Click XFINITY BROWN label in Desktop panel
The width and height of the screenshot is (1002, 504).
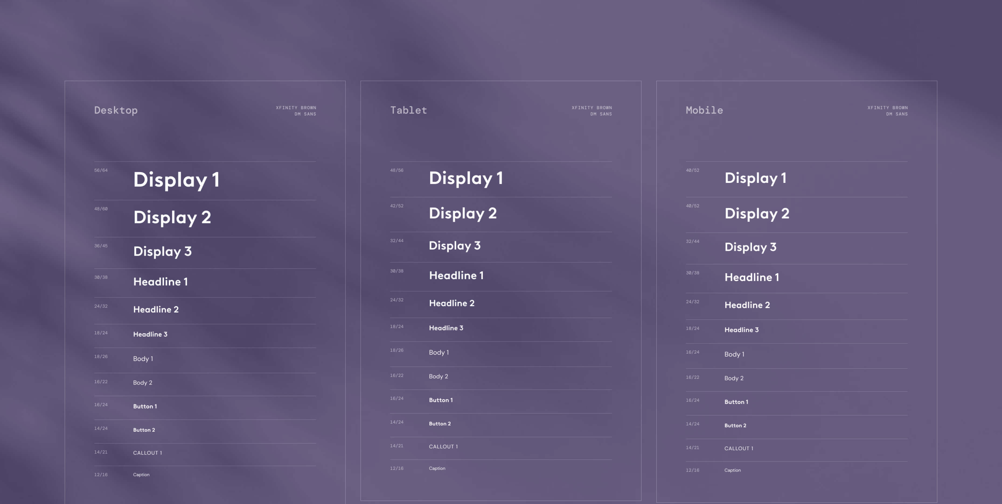296,108
